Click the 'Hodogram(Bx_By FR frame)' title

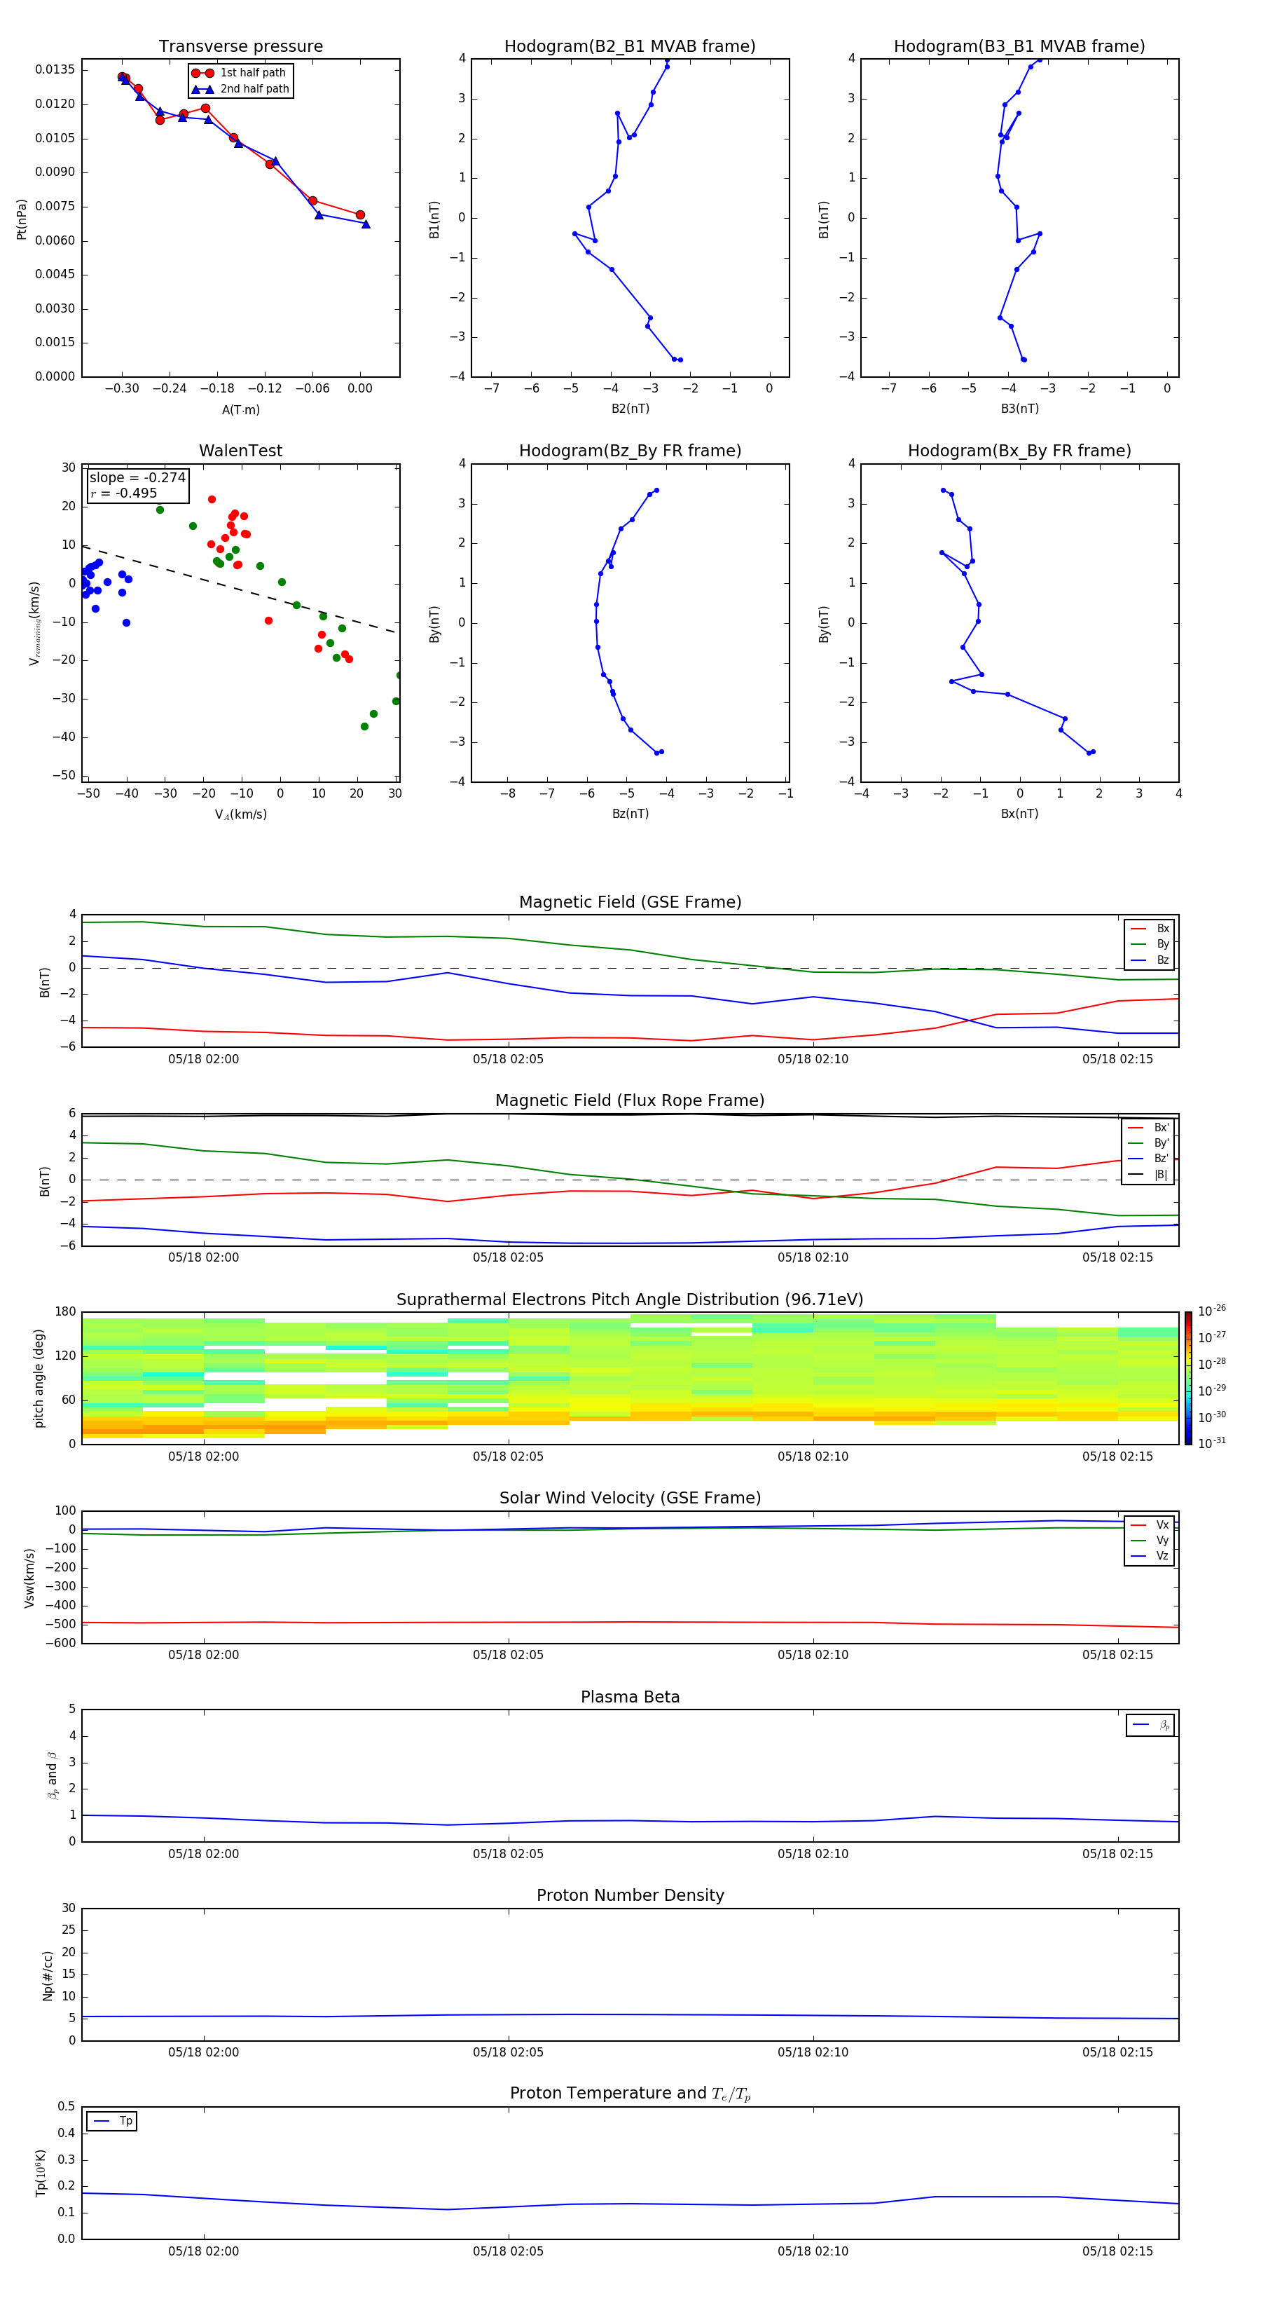(1019, 451)
